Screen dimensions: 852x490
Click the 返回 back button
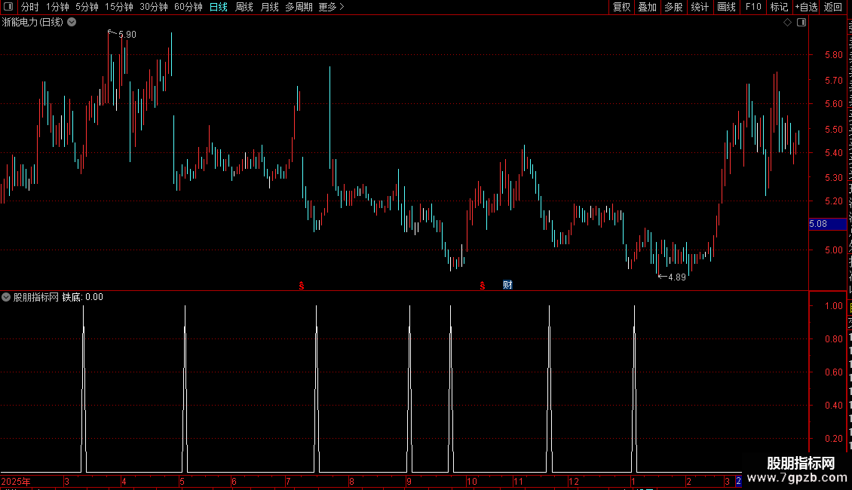point(832,7)
